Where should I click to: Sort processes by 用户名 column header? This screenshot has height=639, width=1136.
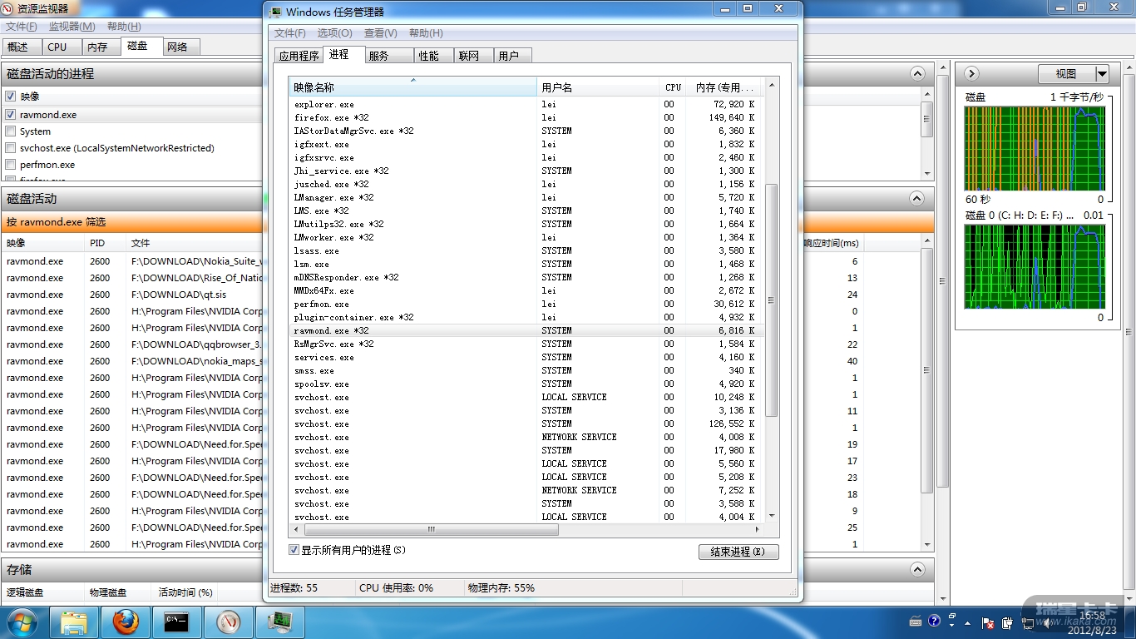[598, 87]
